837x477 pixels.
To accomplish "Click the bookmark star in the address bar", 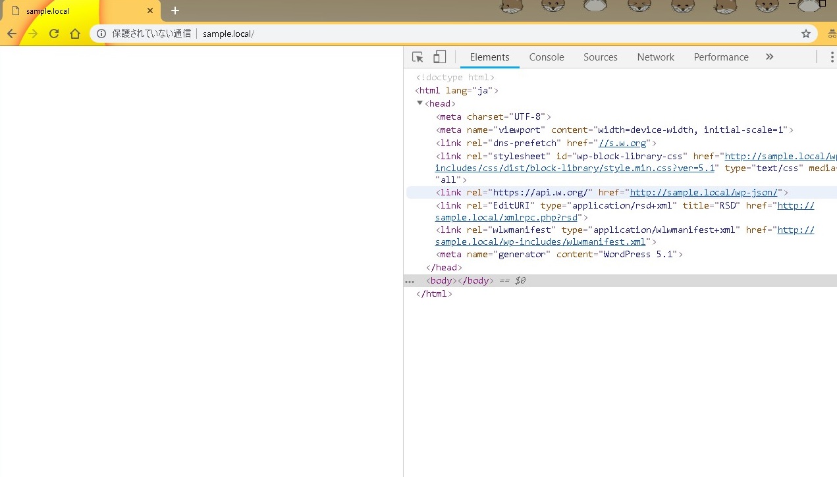I will click(x=805, y=34).
